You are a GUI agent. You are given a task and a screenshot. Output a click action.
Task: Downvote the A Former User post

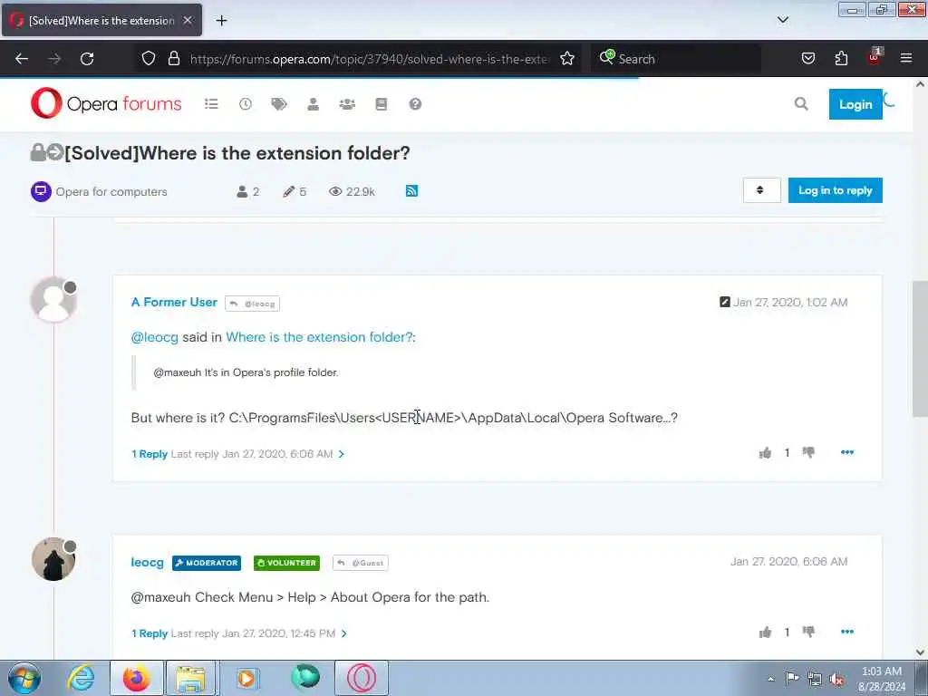tap(808, 453)
